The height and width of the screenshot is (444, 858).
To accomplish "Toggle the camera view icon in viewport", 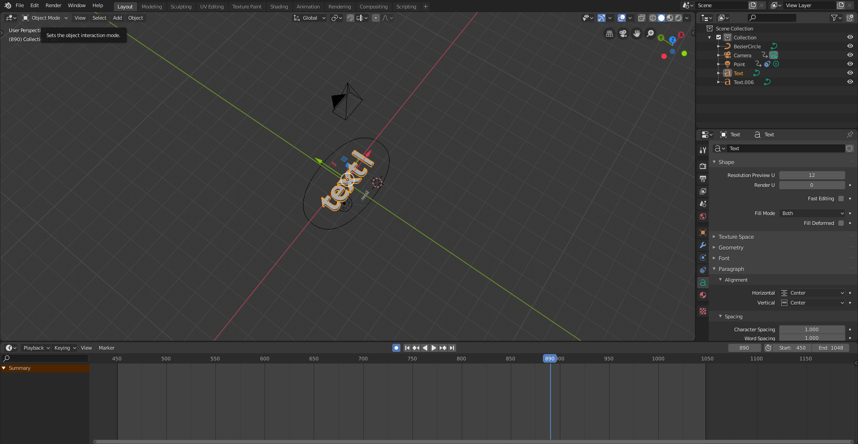I will click(x=623, y=34).
